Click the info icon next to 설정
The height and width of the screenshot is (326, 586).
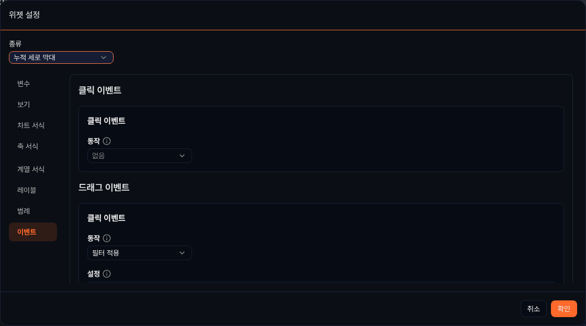[x=107, y=274]
